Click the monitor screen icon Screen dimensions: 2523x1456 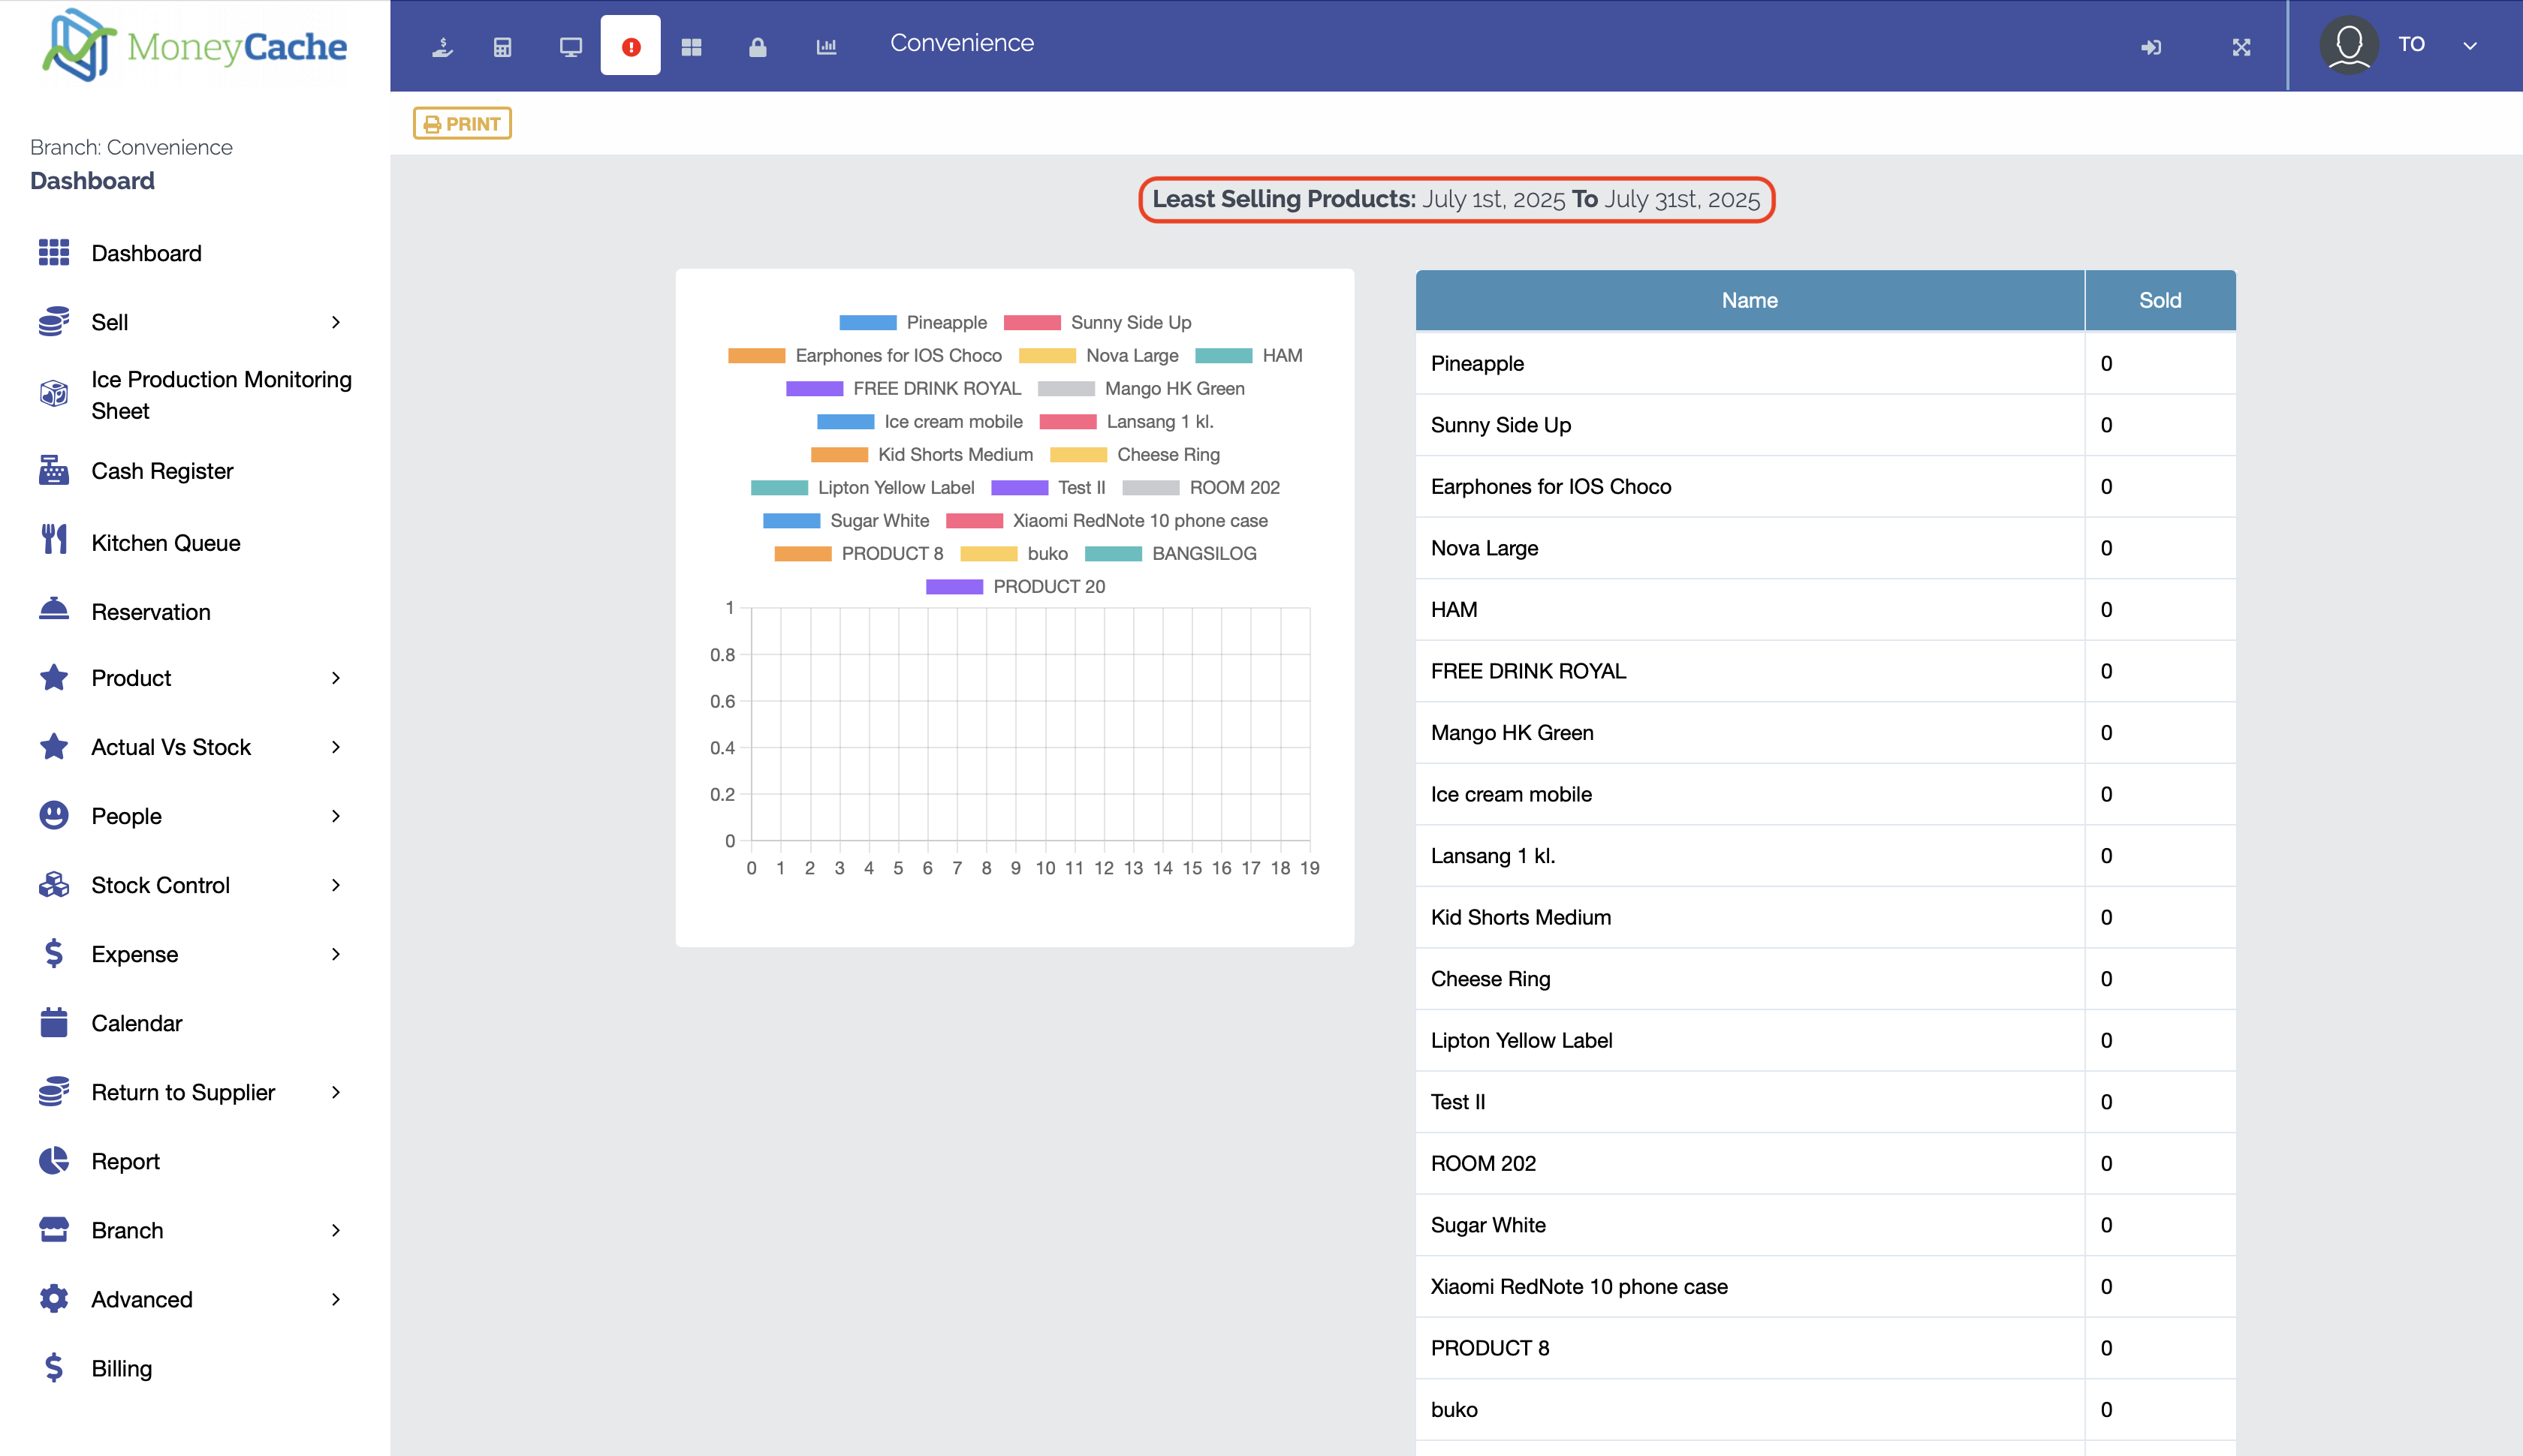(x=570, y=46)
